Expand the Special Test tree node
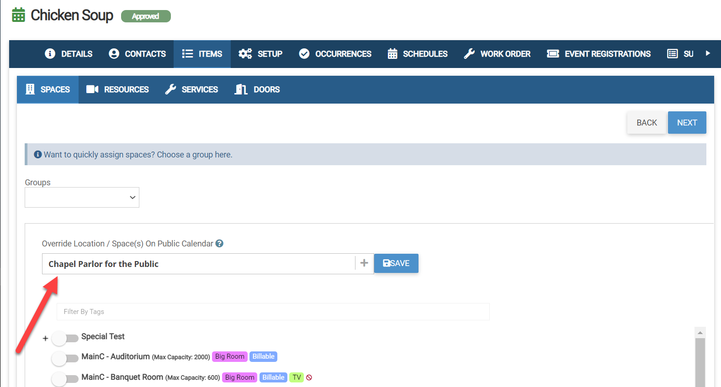The height and width of the screenshot is (387, 721). 45,339
